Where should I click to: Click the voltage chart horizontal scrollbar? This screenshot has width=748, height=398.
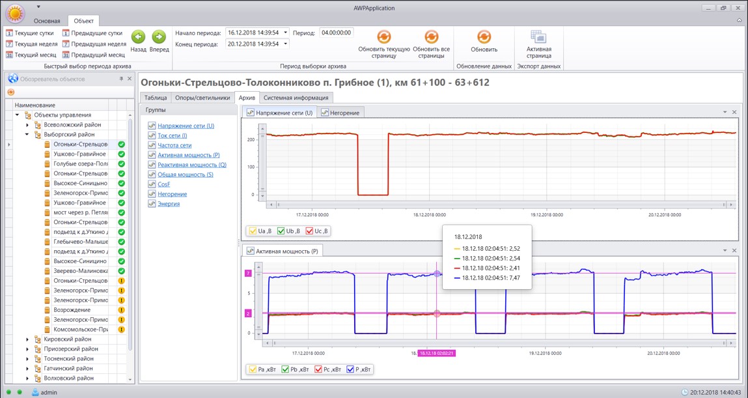[499, 205]
